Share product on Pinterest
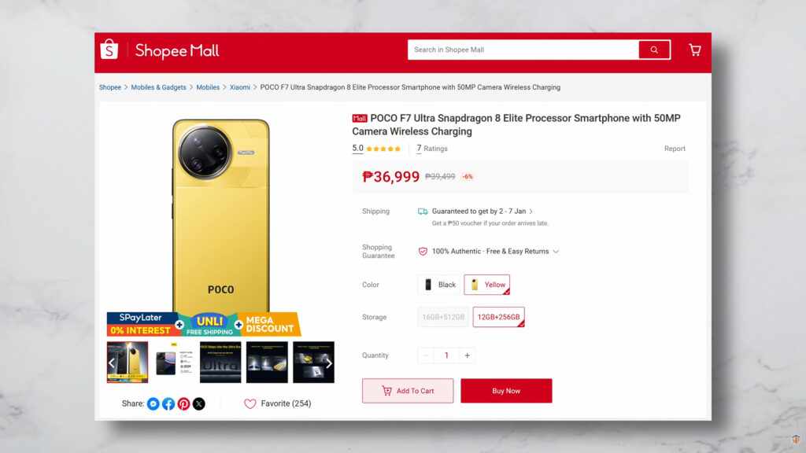806x453 pixels. 183,403
